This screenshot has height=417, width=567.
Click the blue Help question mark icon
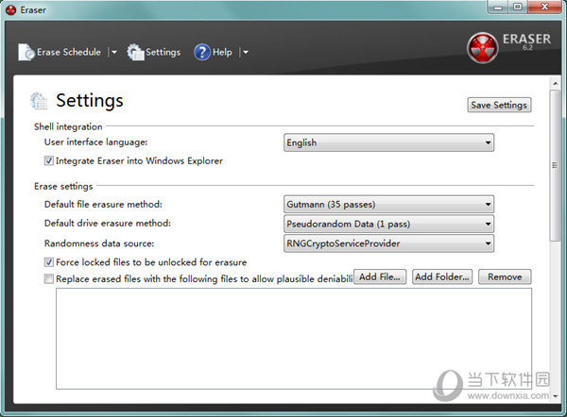click(202, 52)
